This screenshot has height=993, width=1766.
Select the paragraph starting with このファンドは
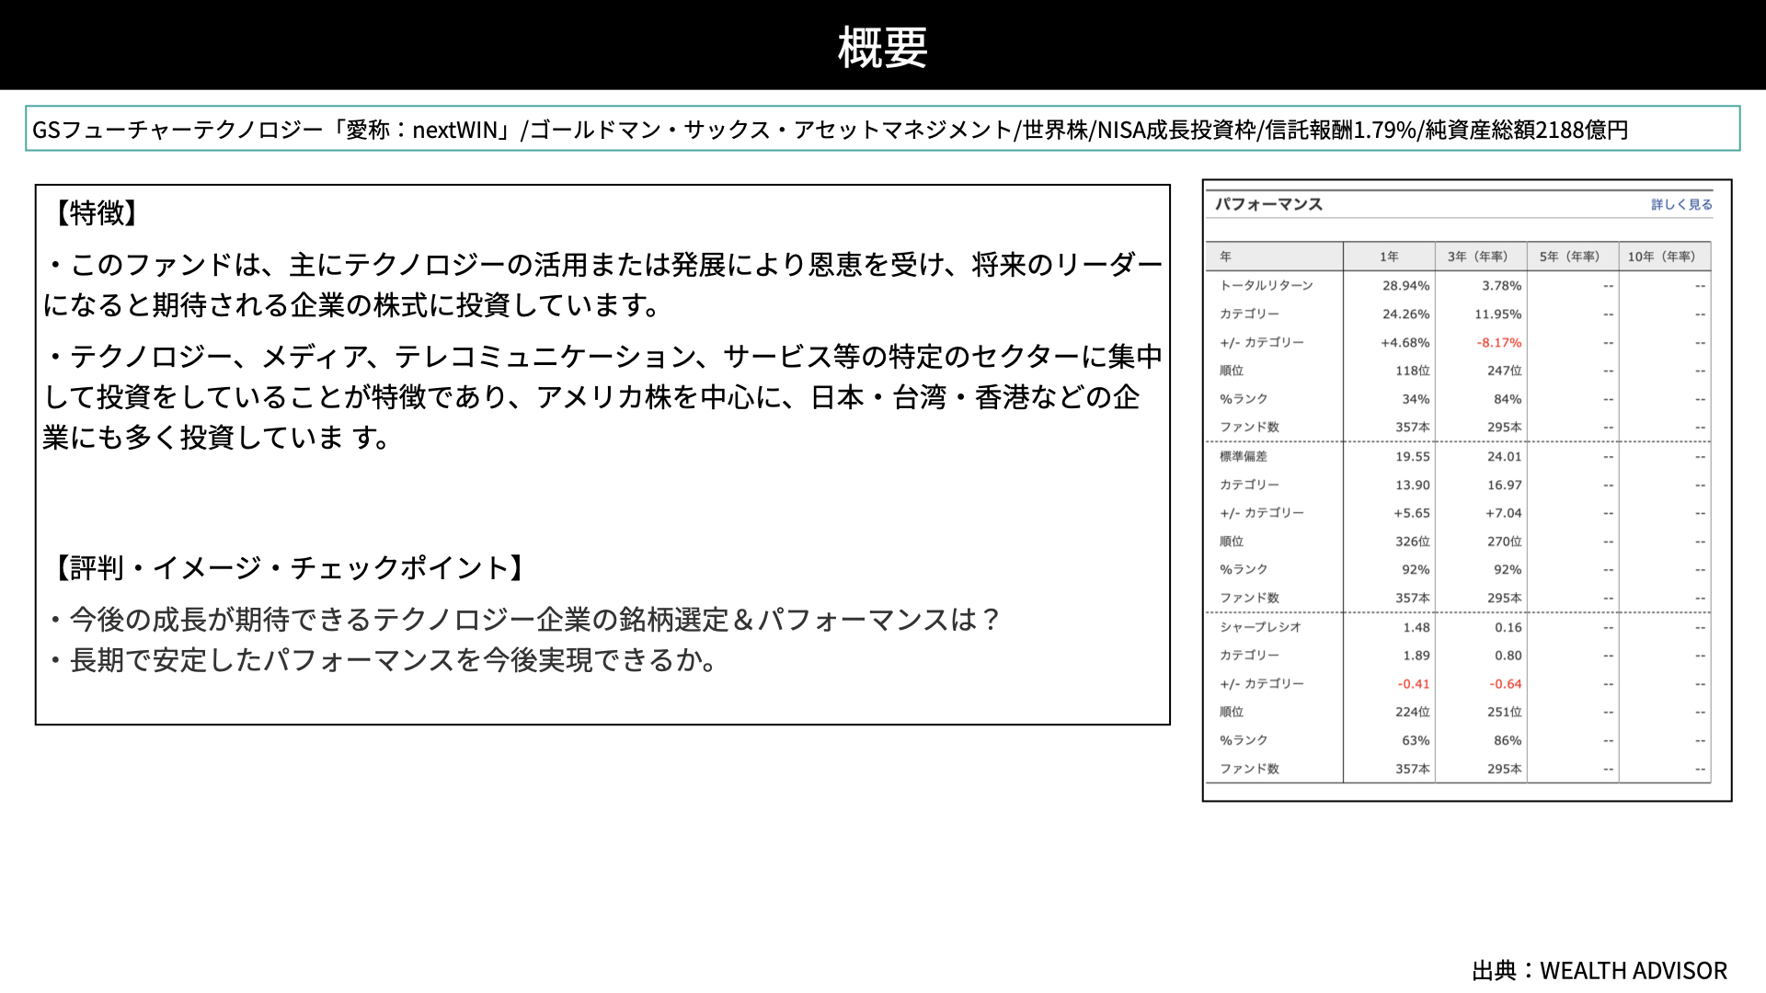pyautogui.click(x=603, y=285)
